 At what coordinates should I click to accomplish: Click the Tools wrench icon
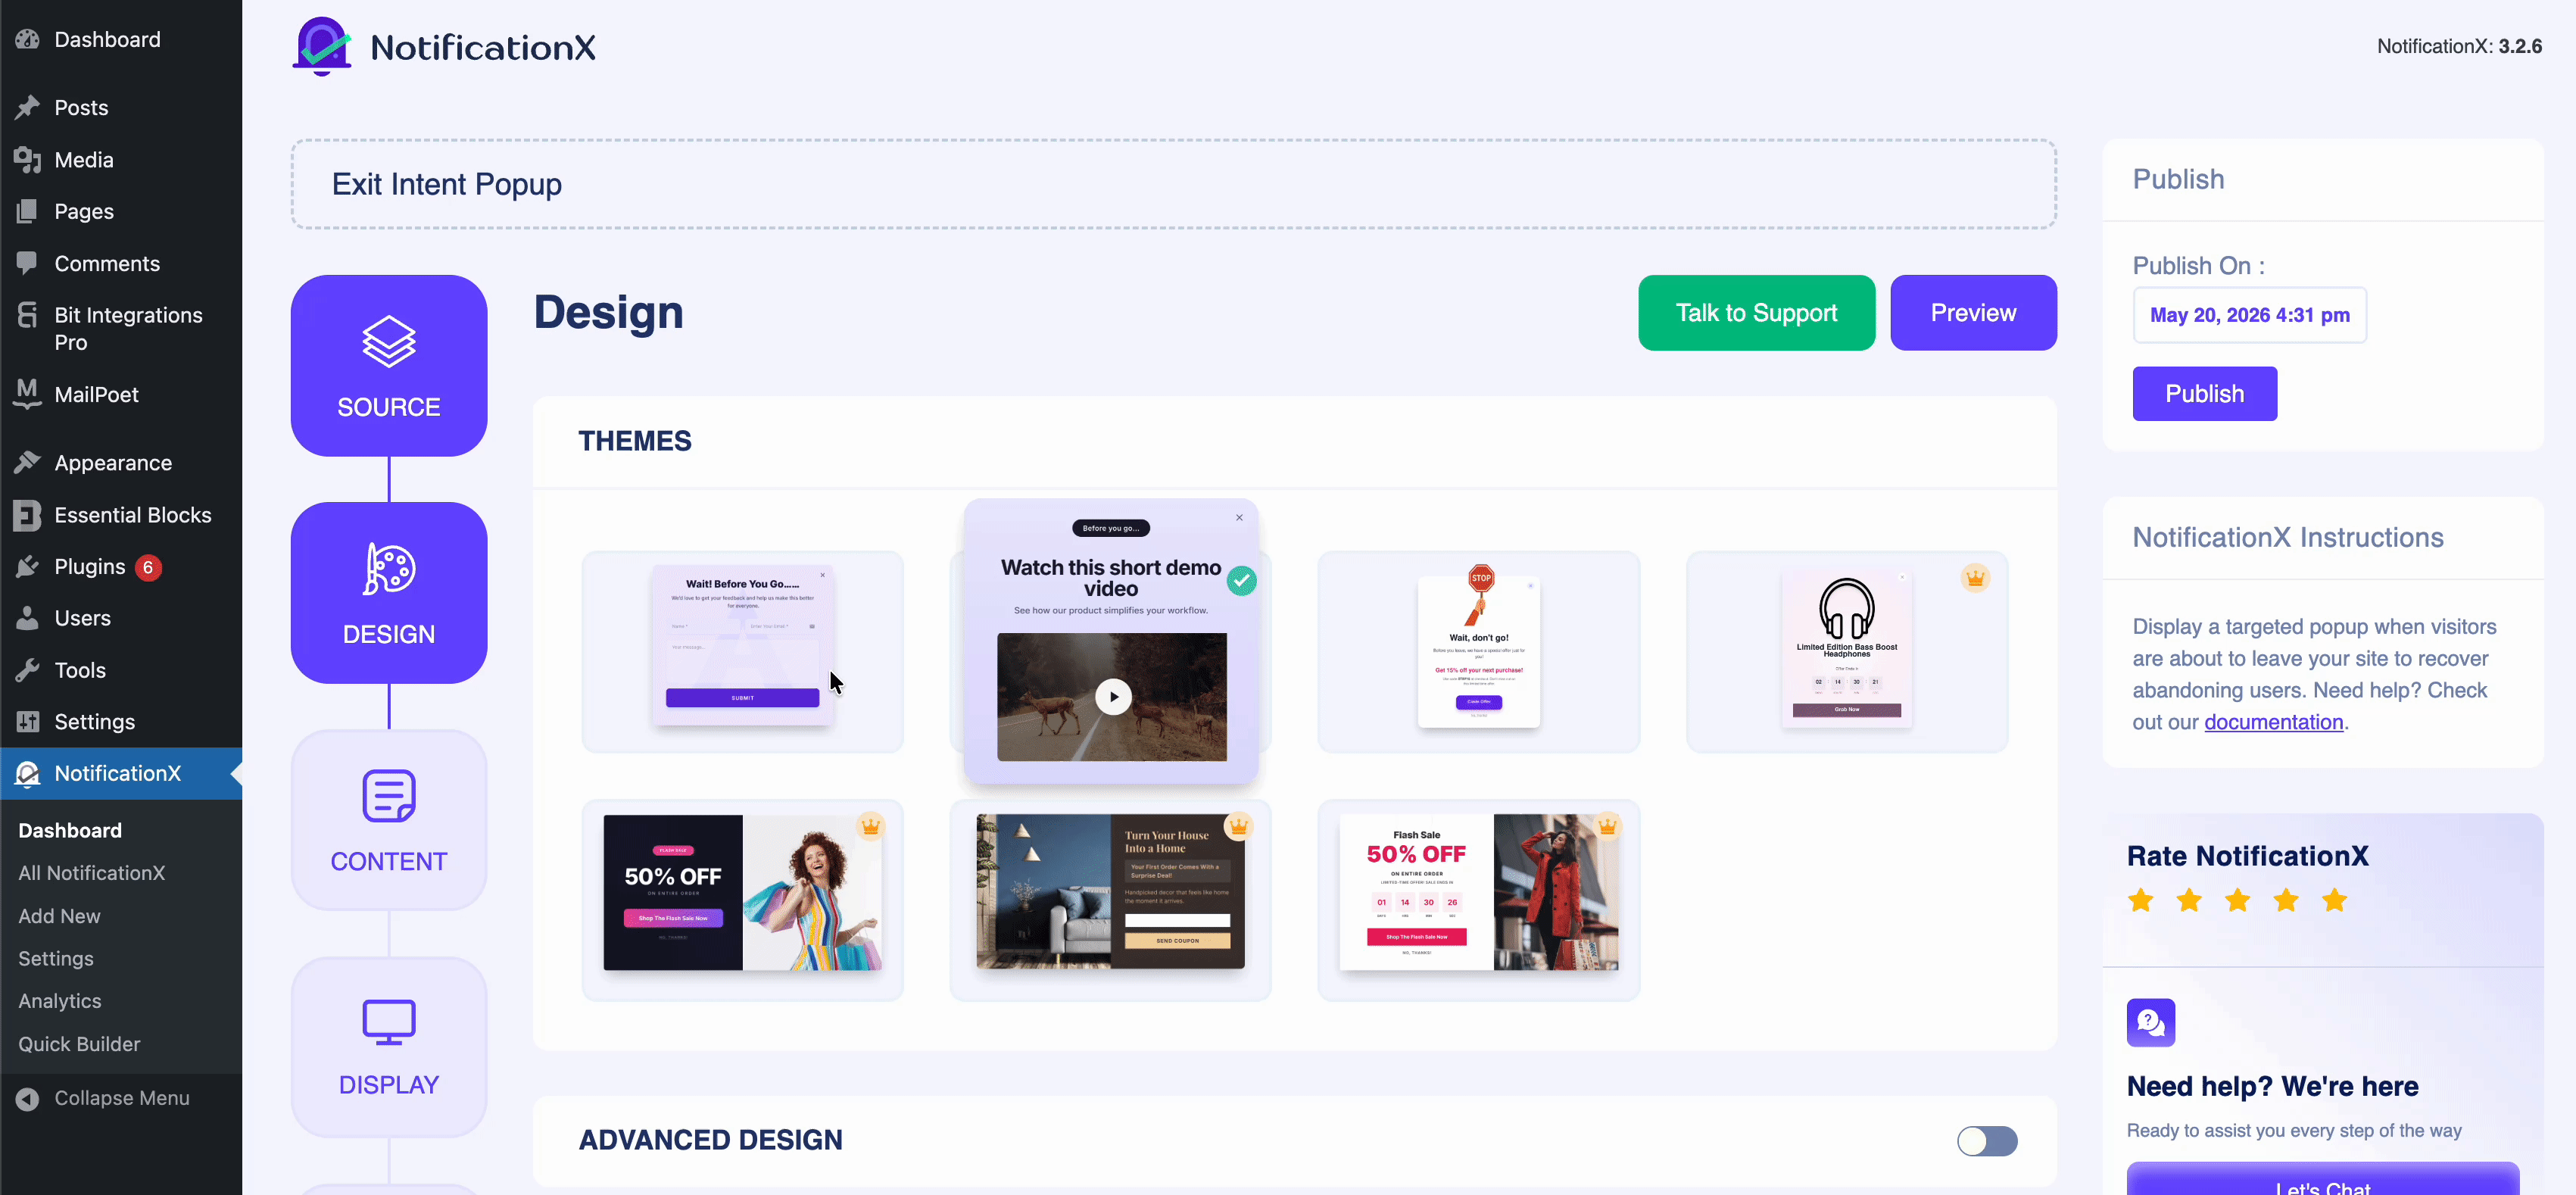pos(28,670)
